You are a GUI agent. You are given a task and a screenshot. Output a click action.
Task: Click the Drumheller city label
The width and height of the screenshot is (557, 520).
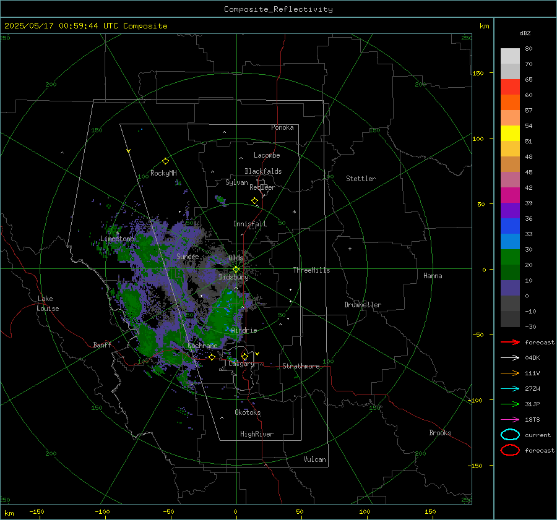(x=363, y=305)
